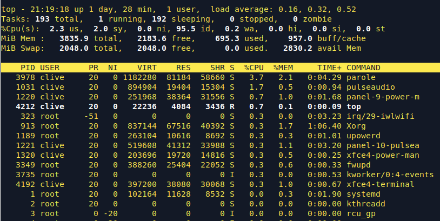Click the kthreadd process name
This screenshot has width=440, height=221.
click(x=366, y=204)
